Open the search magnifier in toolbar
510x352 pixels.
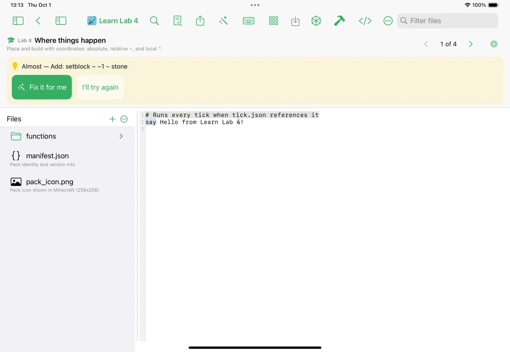point(155,21)
